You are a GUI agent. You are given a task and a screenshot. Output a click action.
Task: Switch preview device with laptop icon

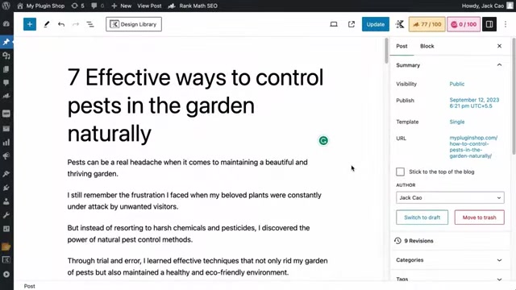coord(334,24)
